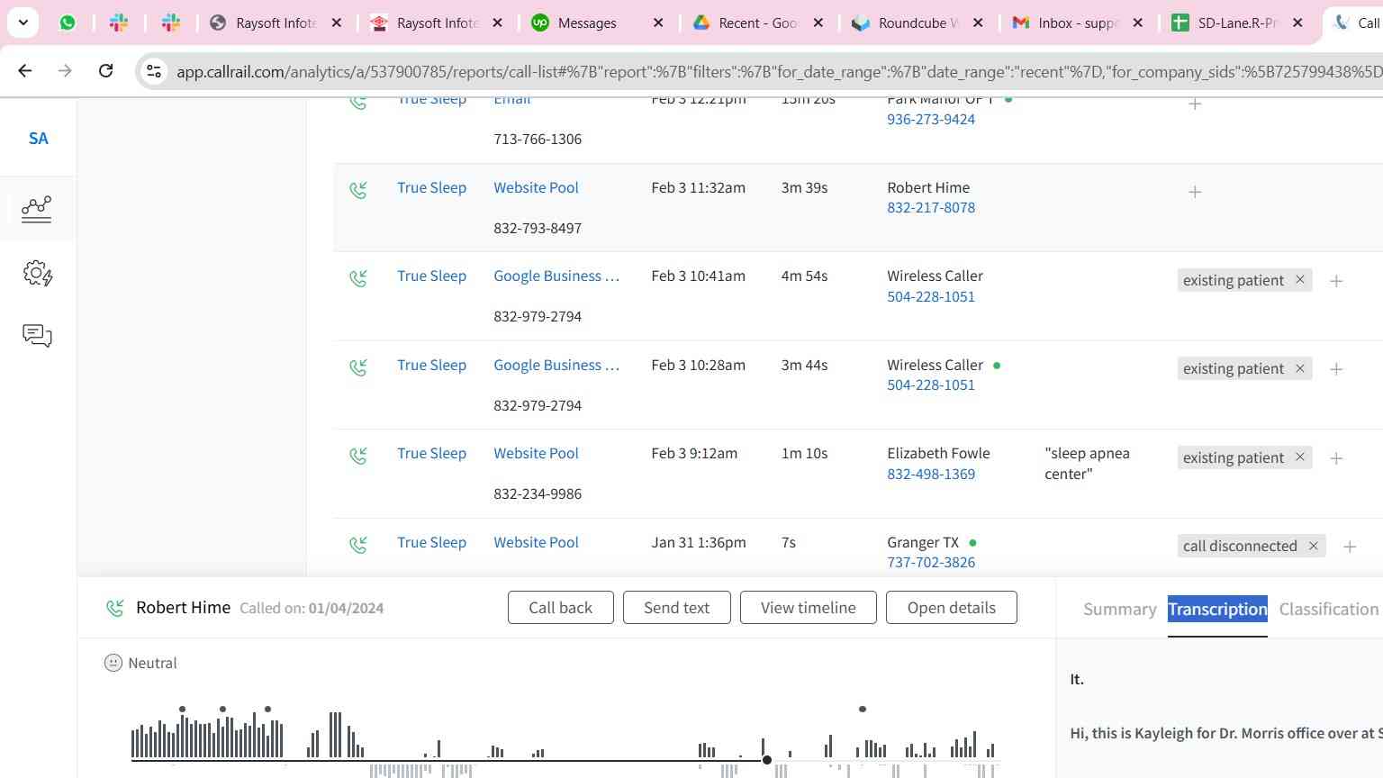Image resolution: width=1383 pixels, height=778 pixels.
Task: Close the Roundcube browser tab
Action: [x=979, y=23]
